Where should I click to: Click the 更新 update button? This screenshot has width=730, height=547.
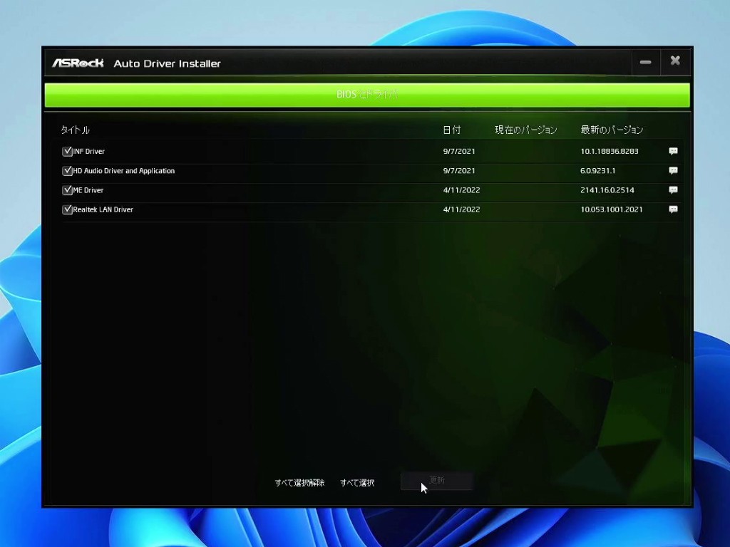coord(437,481)
